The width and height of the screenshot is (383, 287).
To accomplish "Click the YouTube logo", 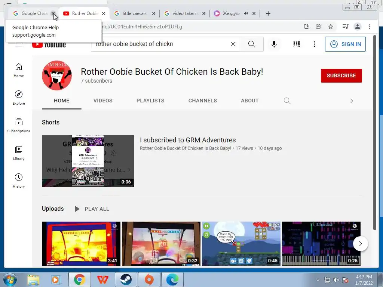I will pos(49,44).
